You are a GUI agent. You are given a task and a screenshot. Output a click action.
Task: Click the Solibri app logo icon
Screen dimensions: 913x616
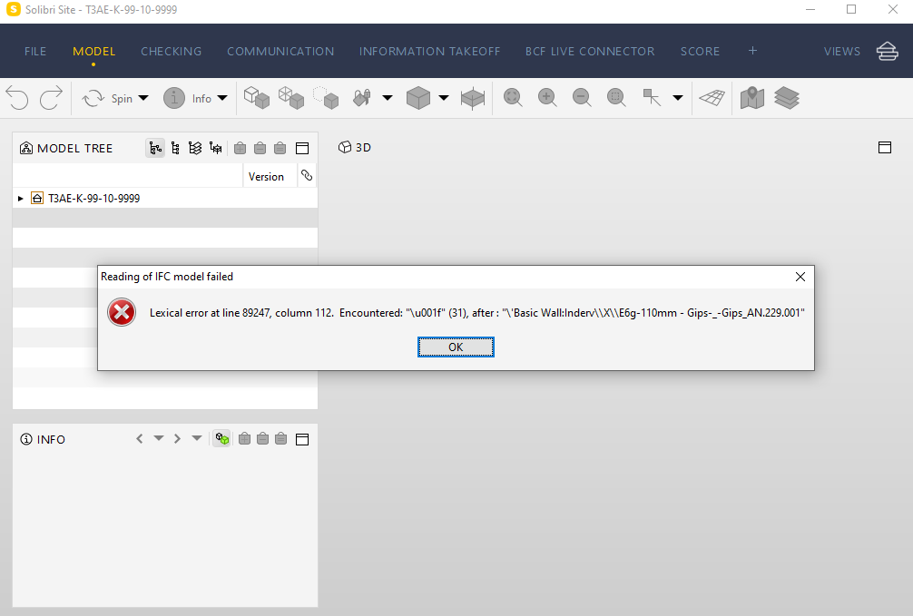[x=13, y=9]
